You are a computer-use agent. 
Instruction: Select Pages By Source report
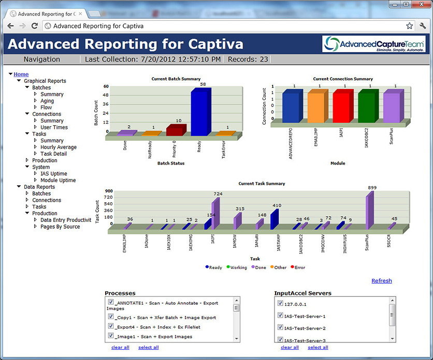(x=60, y=227)
